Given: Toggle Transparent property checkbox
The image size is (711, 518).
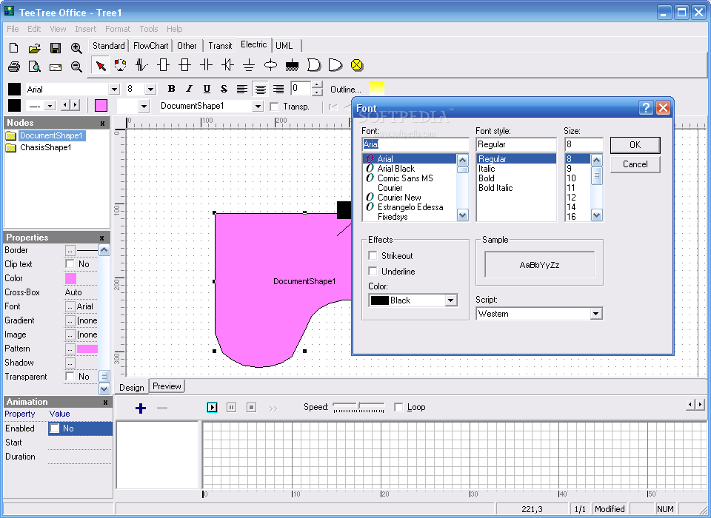Looking at the screenshot, I should pyautogui.click(x=70, y=376).
